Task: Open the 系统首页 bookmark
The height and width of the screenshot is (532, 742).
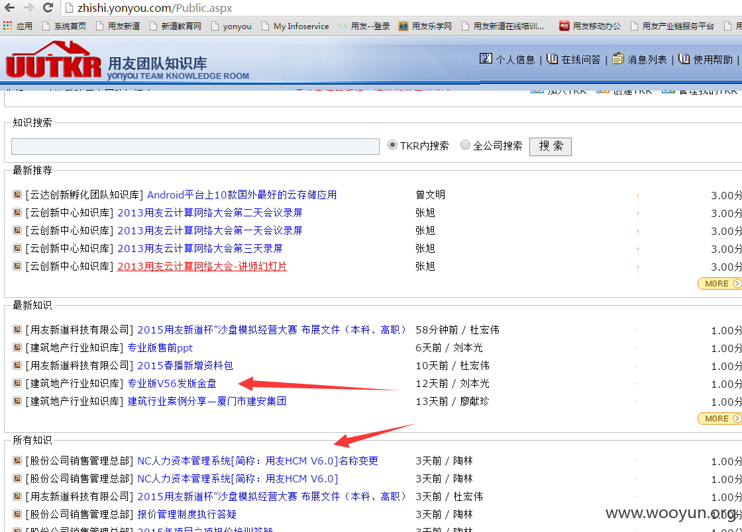Action: point(64,26)
